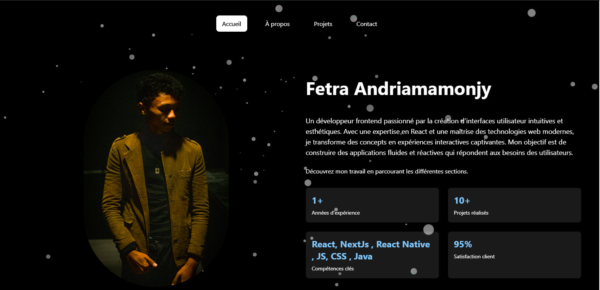Go to the Projets section

click(323, 24)
